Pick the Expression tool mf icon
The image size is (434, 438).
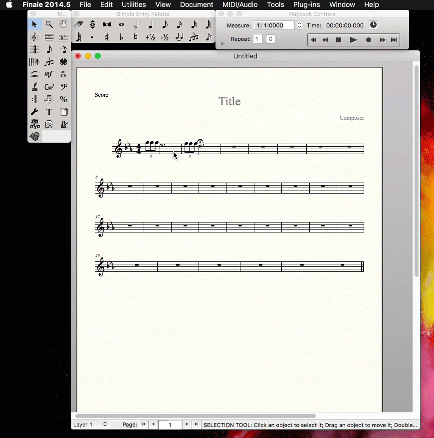(x=49, y=74)
